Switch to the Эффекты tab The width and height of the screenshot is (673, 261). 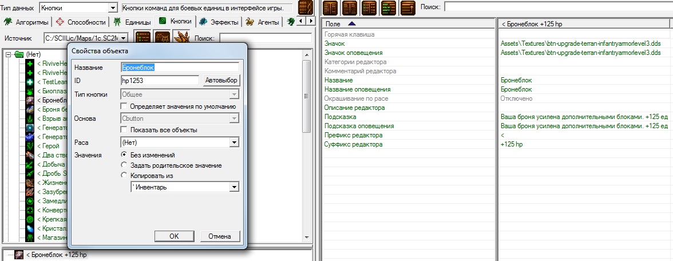click(x=219, y=22)
